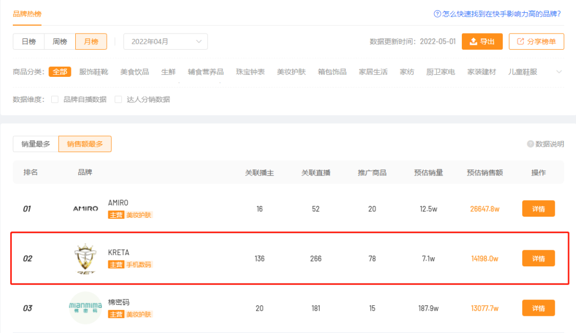Click the data explanation info icon
This screenshot has height=333, width=576.
point(530,144)
